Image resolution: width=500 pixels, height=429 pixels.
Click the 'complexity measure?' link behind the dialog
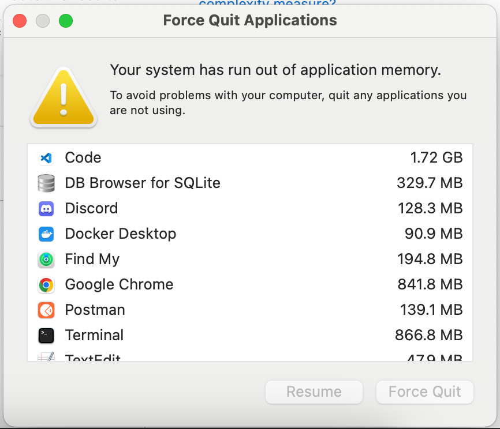pyautogui.click(x=267, y=3)
